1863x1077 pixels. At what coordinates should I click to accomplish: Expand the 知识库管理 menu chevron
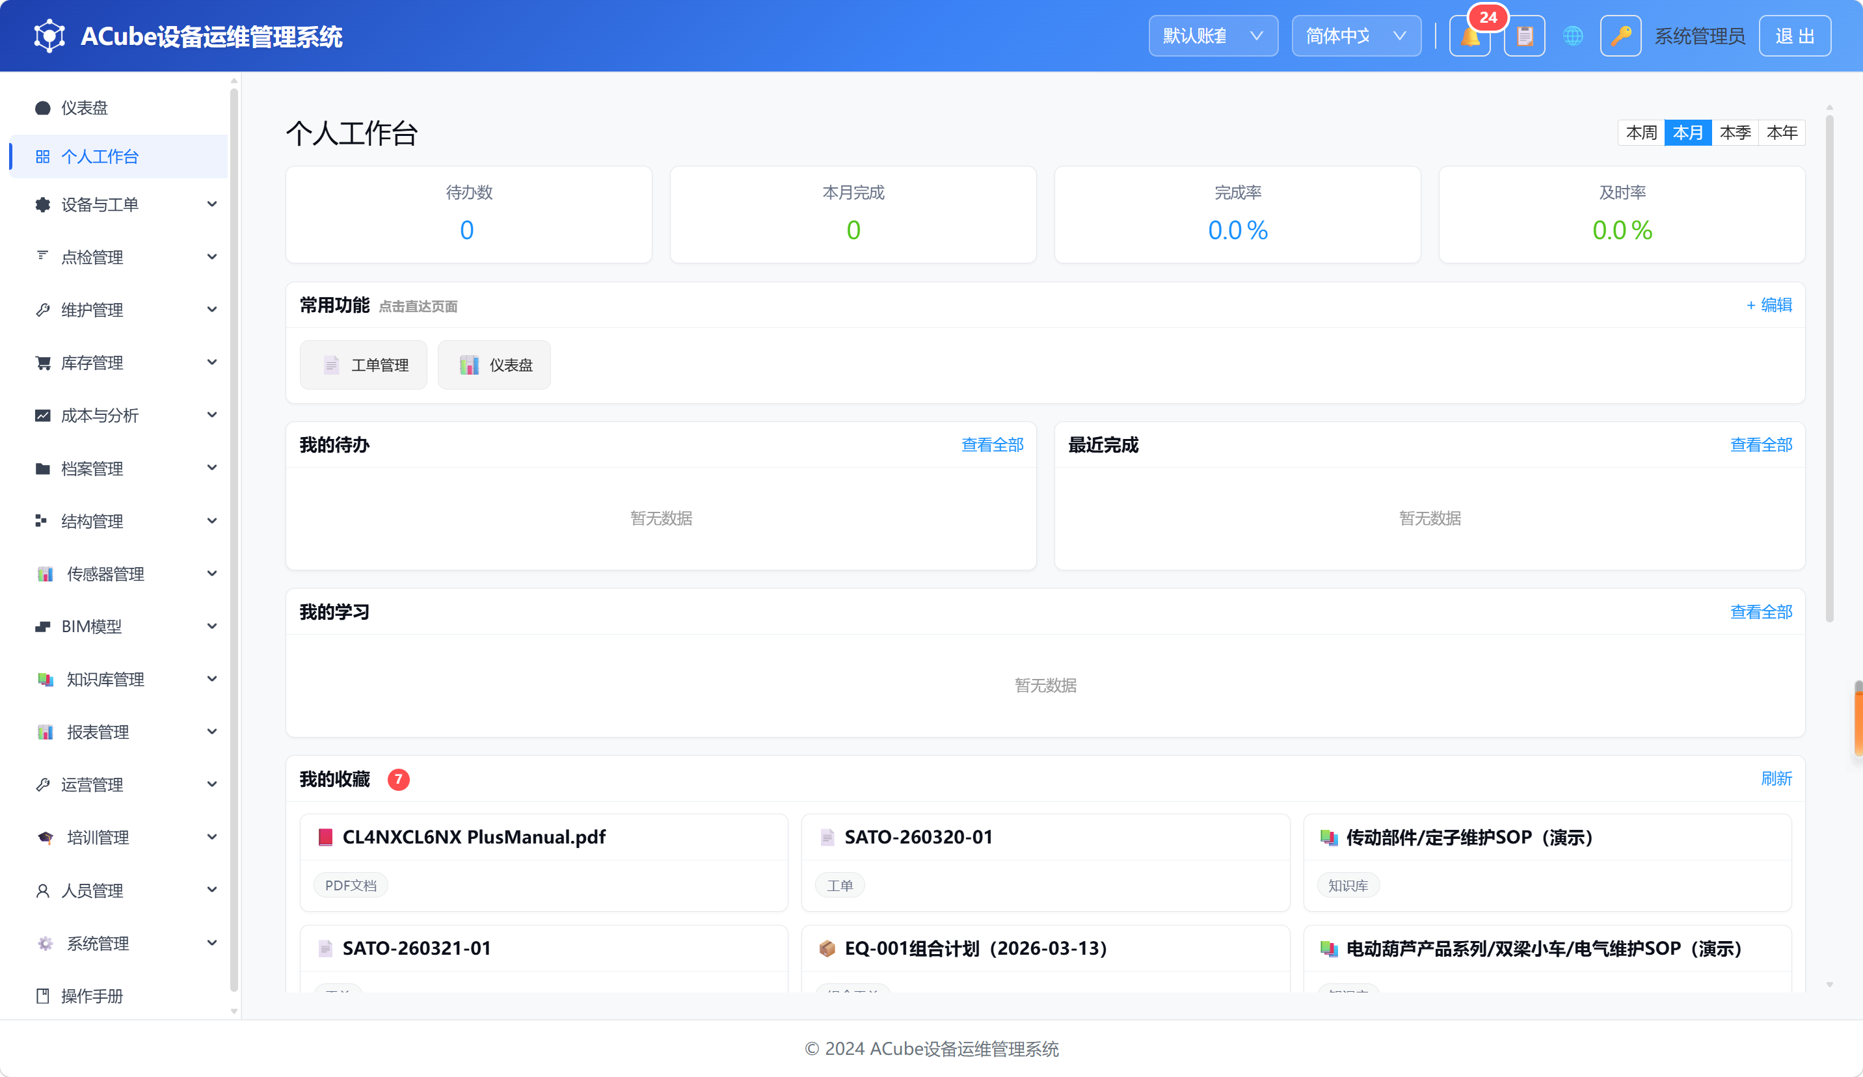click(x=212, y=680)
